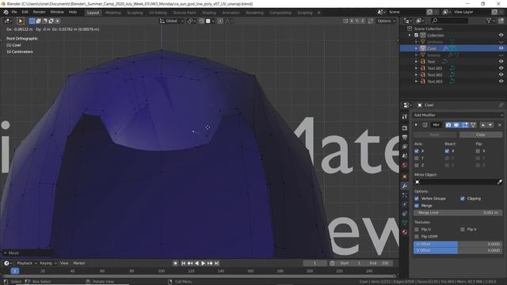Open the File menu
Image resolution: width=507 pixels, height=285 pixels.
pos(14,12)
